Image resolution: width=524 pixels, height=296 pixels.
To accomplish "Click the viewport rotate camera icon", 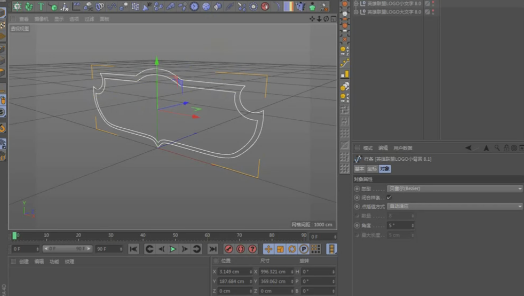I will click(326, 19).
